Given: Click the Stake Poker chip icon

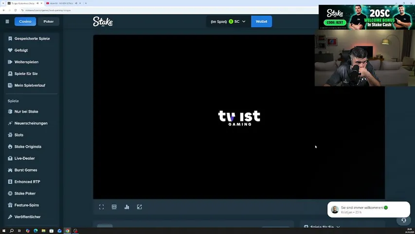Looking at the screenshot, I should pyautogui.click(x=10, y=193).
